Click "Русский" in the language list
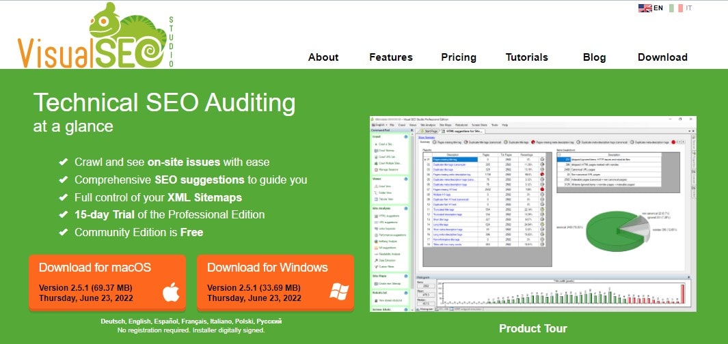The image size is (728, 344). coord(269,321)
